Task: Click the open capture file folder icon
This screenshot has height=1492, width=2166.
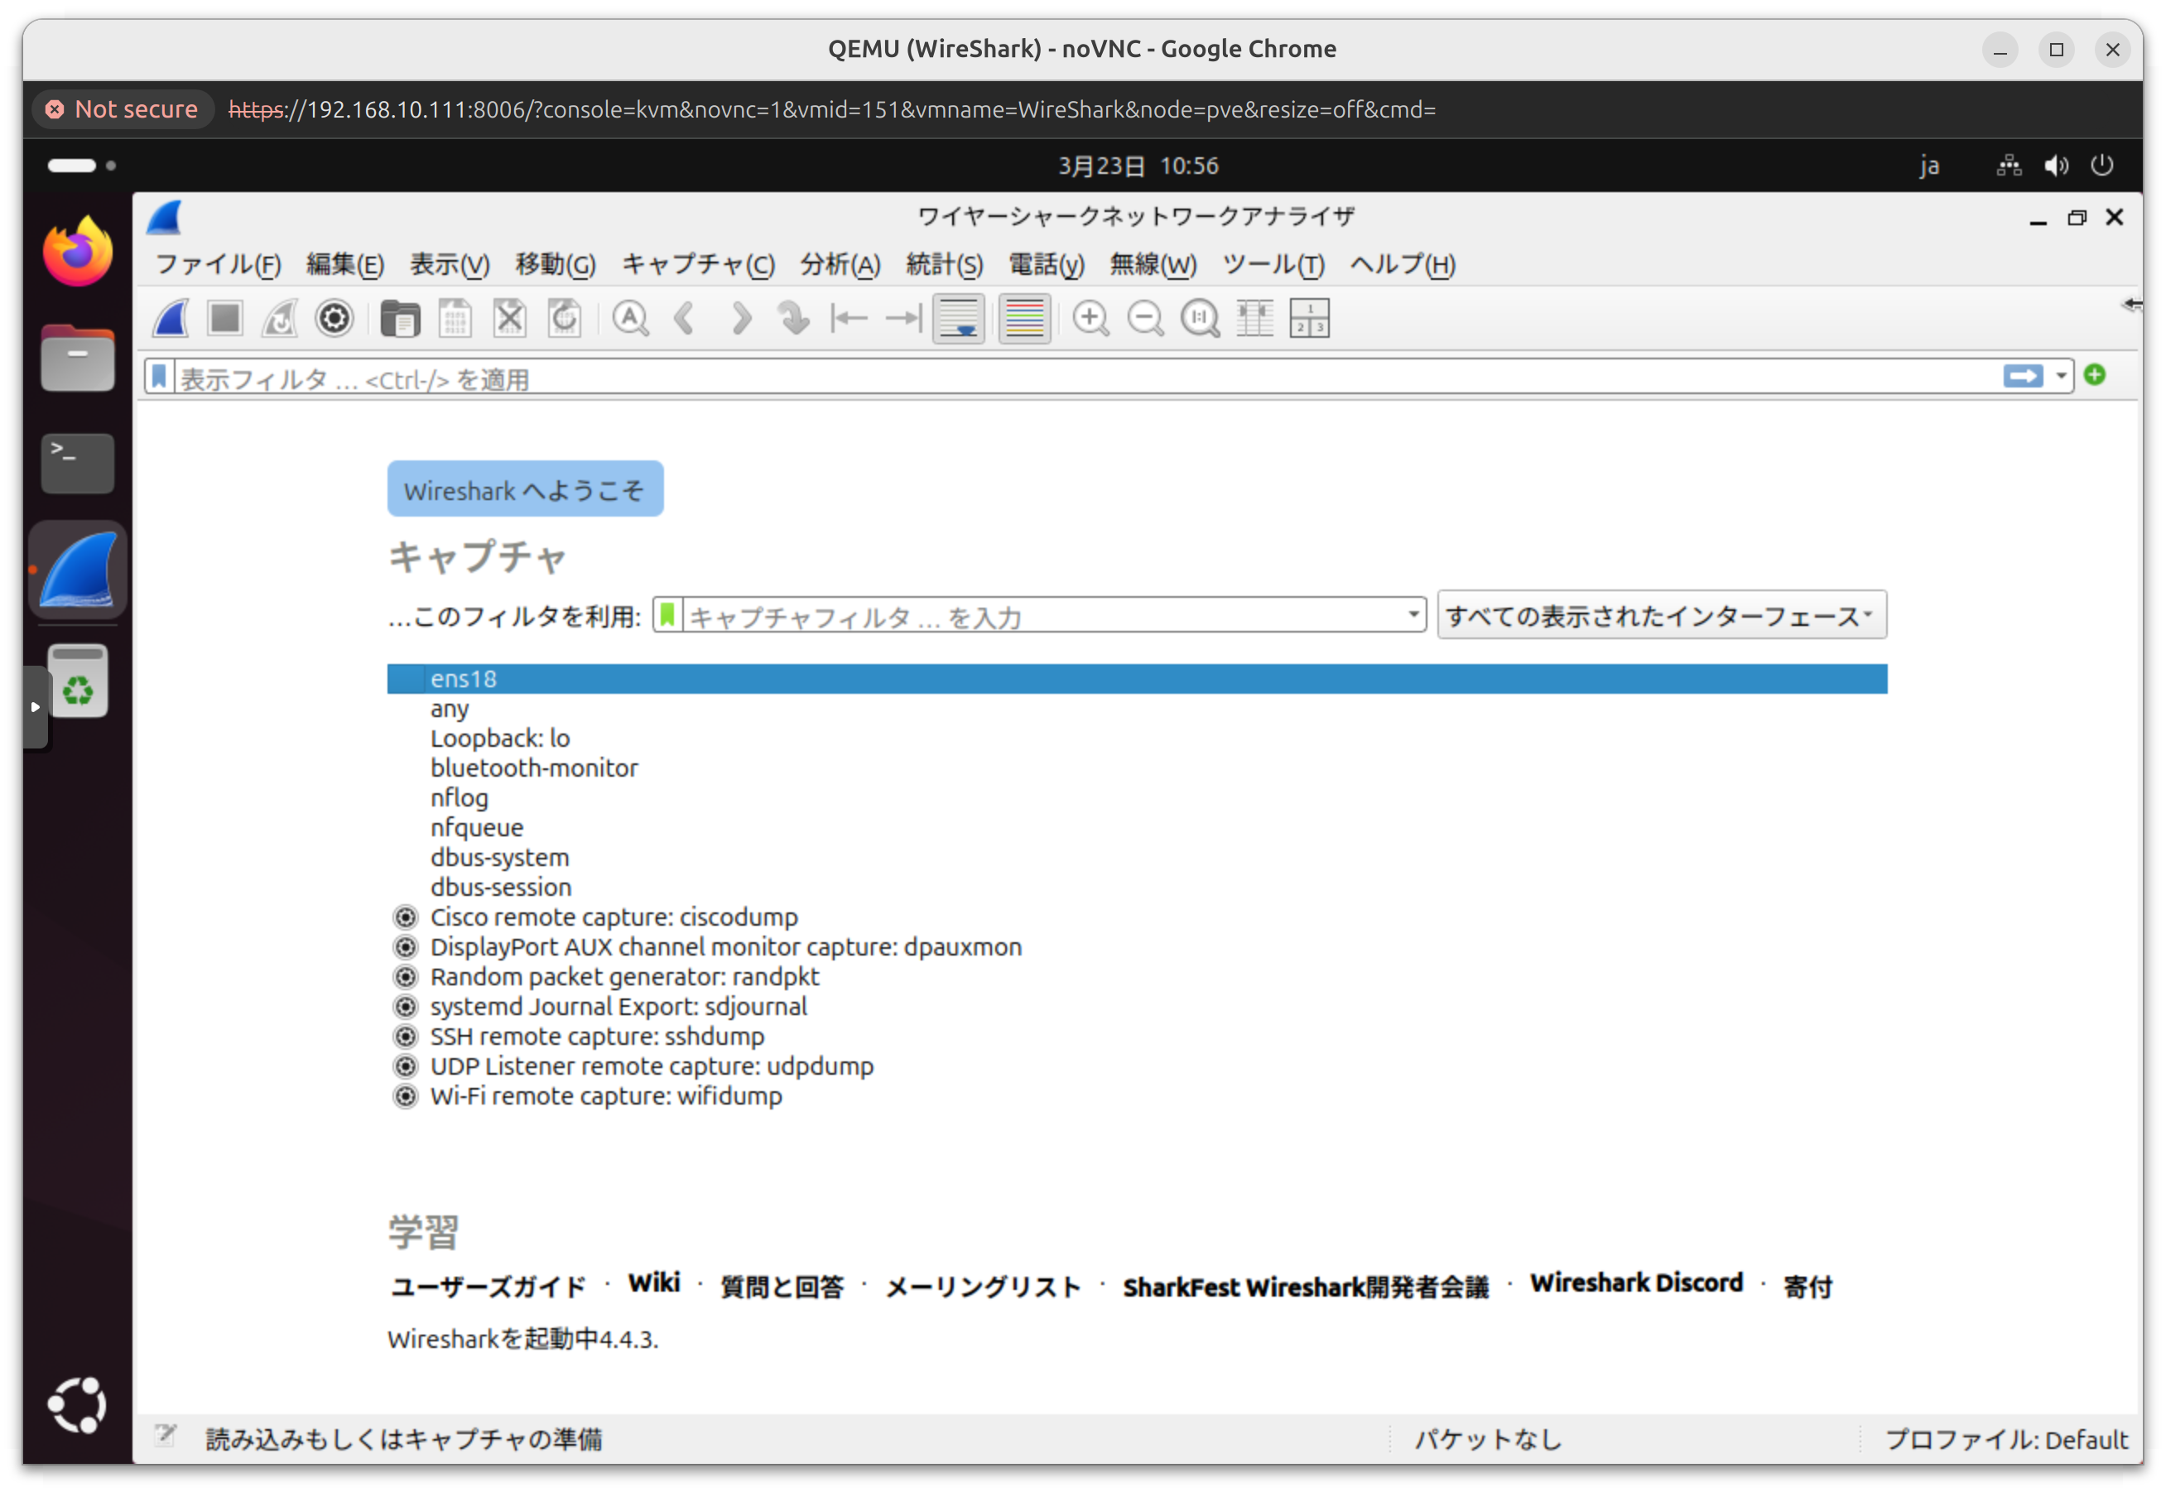Action: click(400, 319)
